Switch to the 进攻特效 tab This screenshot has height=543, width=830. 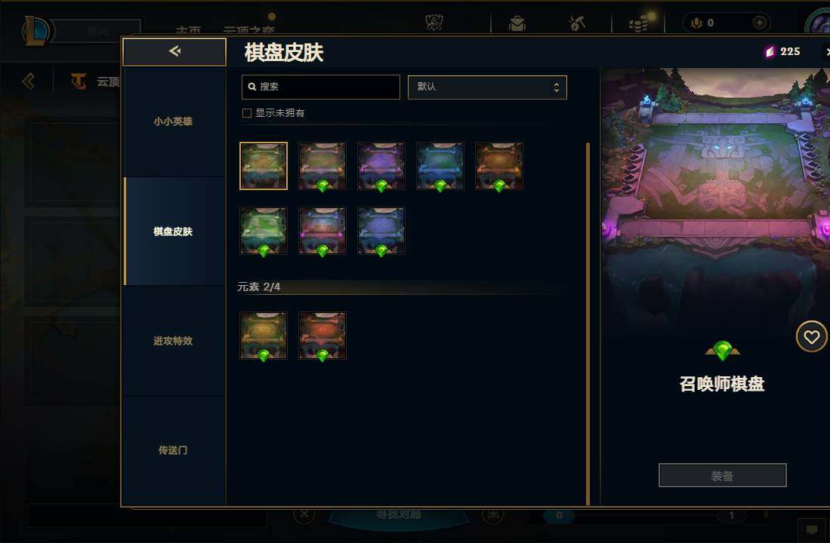pyautogui.click(x=173, y=340)
